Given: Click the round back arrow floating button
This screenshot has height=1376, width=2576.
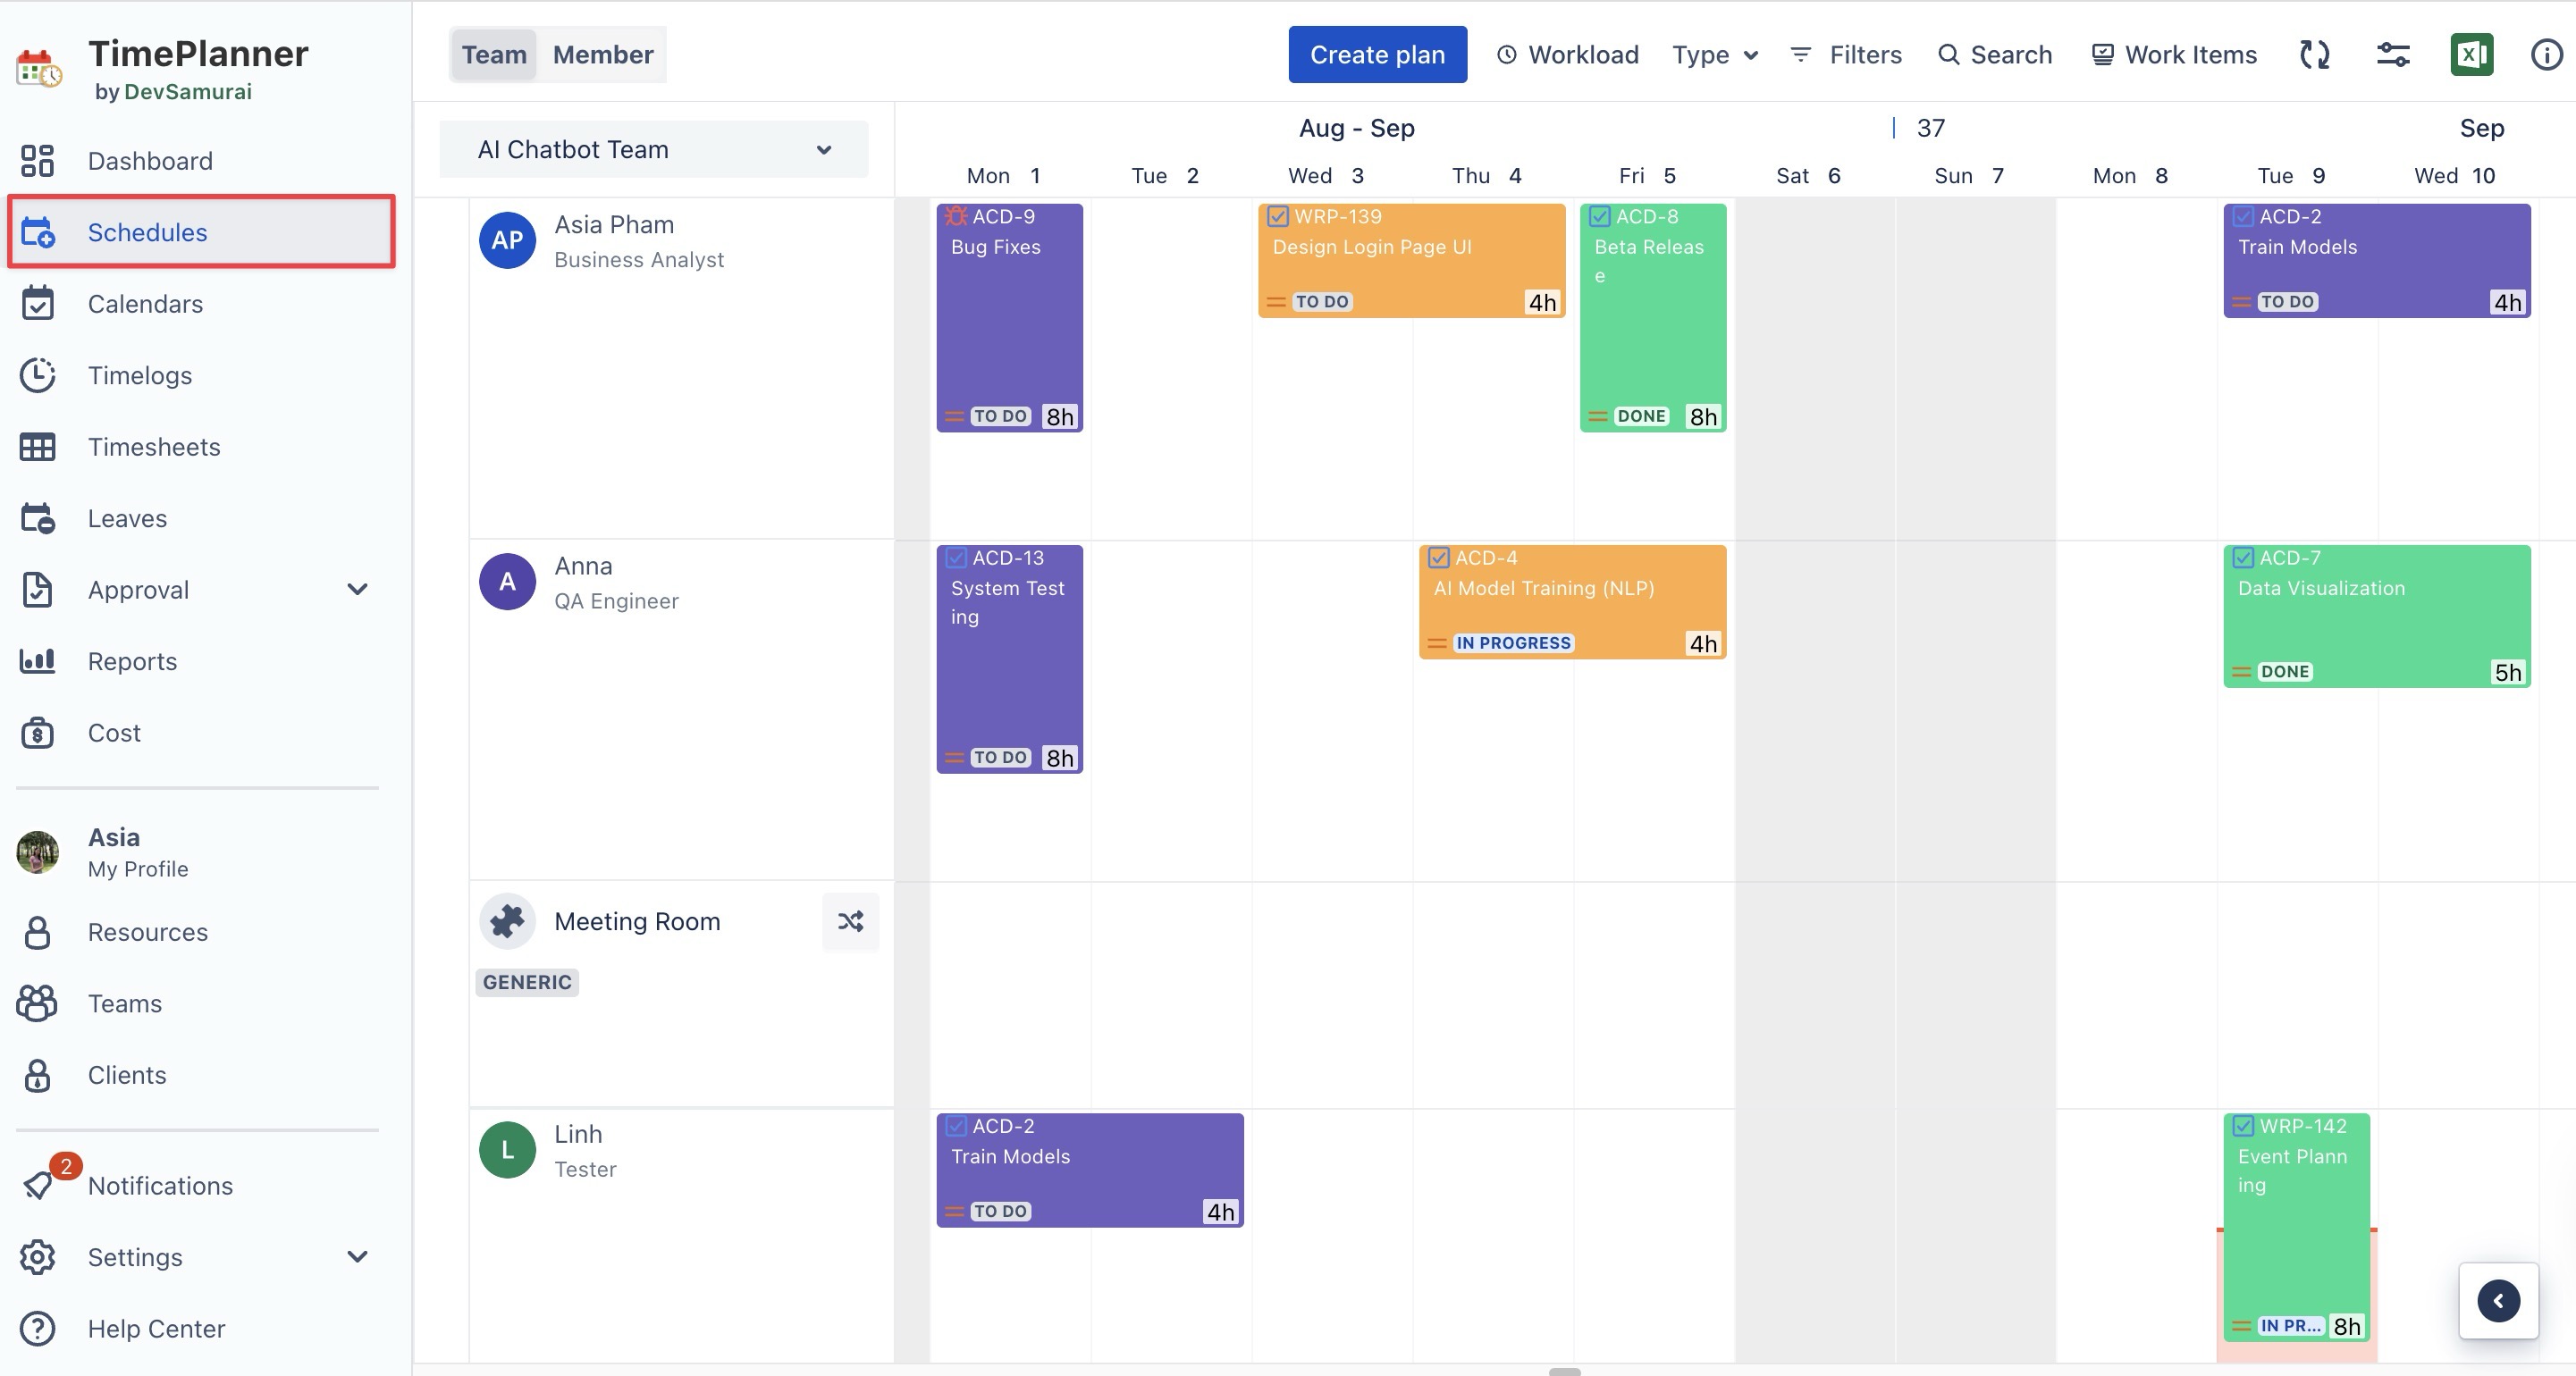Looking at the screenshot, I should point(2498,1300).
